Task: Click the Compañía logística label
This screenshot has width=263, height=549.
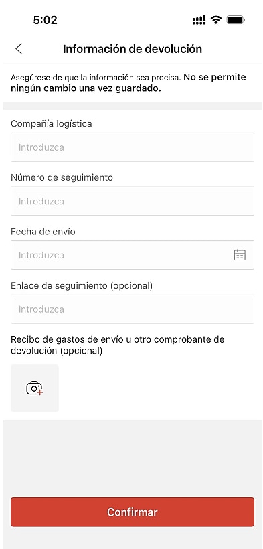Action: tap(52, 124)
